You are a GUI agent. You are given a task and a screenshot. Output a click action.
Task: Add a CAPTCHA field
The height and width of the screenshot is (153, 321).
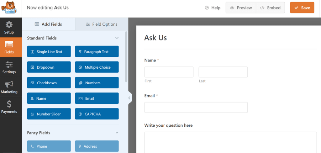(x=97, y=114)
